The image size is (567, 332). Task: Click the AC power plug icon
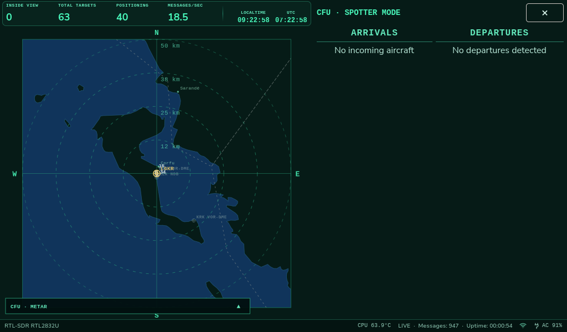click(537, 325)
